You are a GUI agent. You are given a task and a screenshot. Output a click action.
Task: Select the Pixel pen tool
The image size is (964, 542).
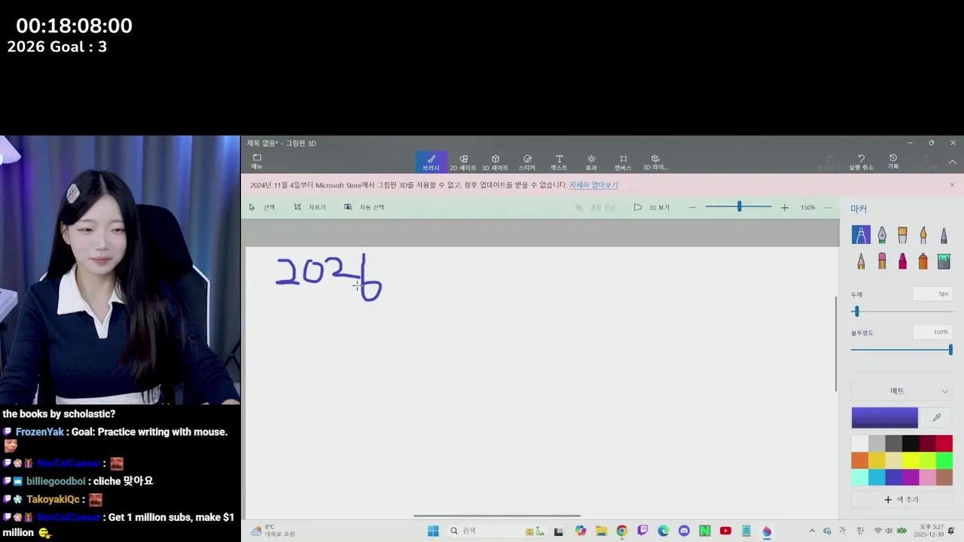(x=944, y=235)
